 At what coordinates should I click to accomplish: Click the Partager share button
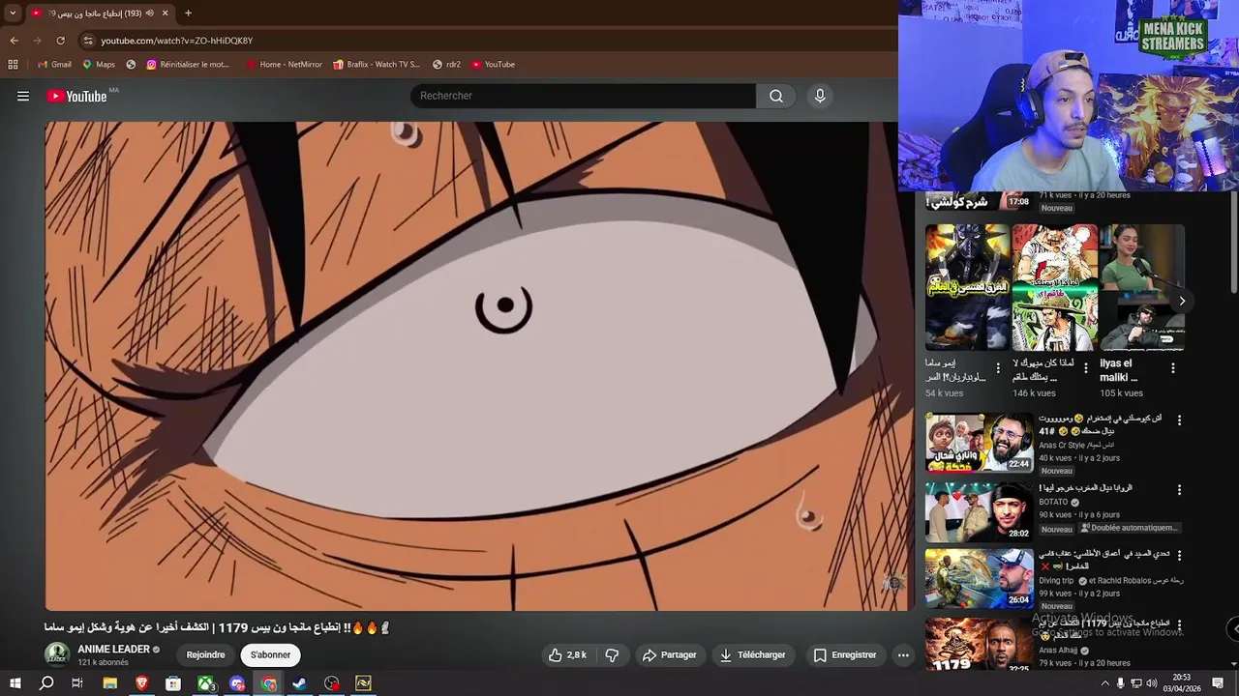[669, 654]
